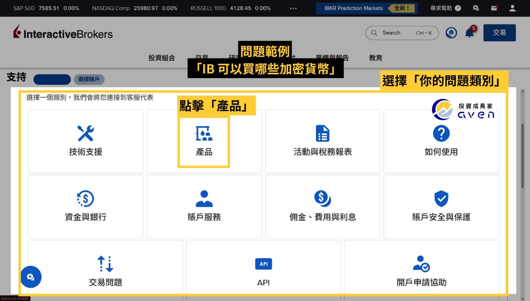
Task: Select the 產品 products icon
Action: coord(204,133)
